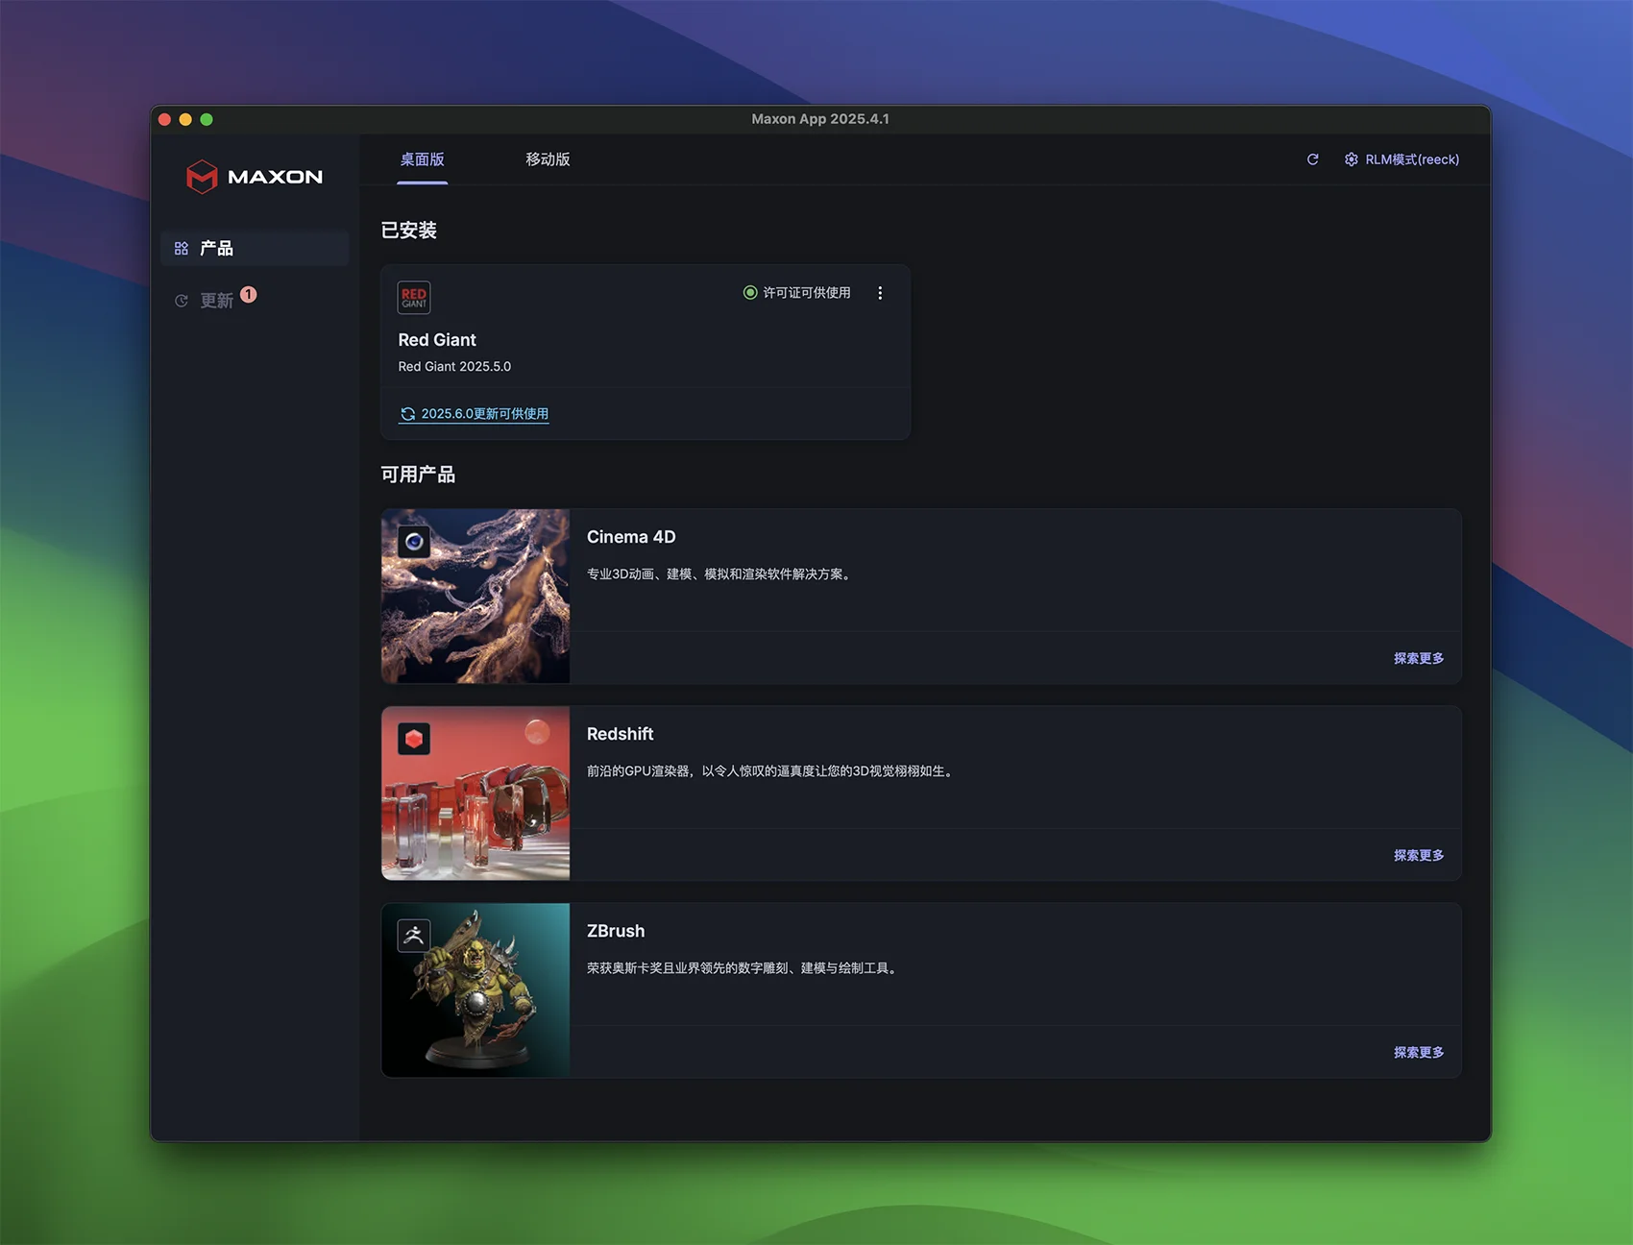Open the 更新 section in the sidebar

[x=216, y=301]
